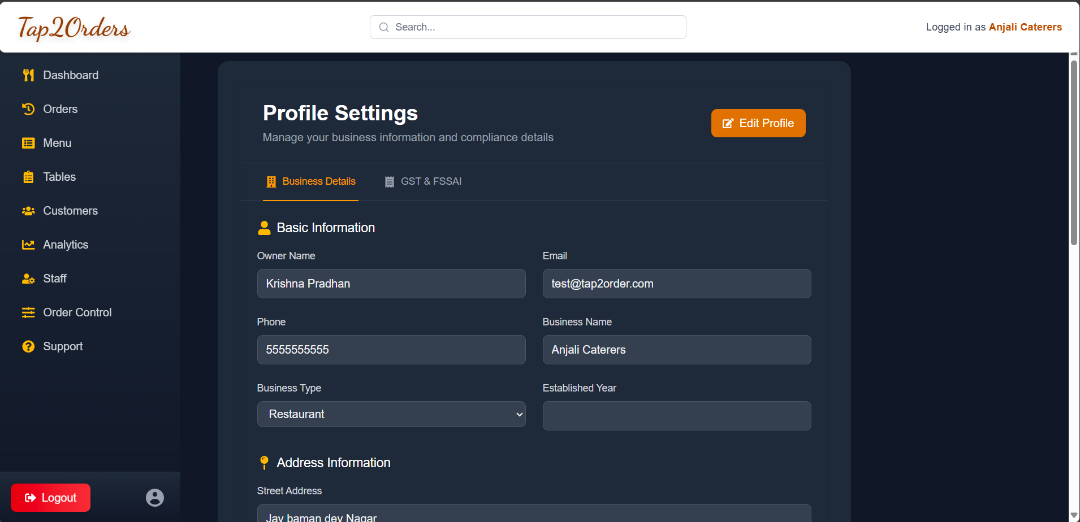Open the Customers label in sidebar

[71, 211]
